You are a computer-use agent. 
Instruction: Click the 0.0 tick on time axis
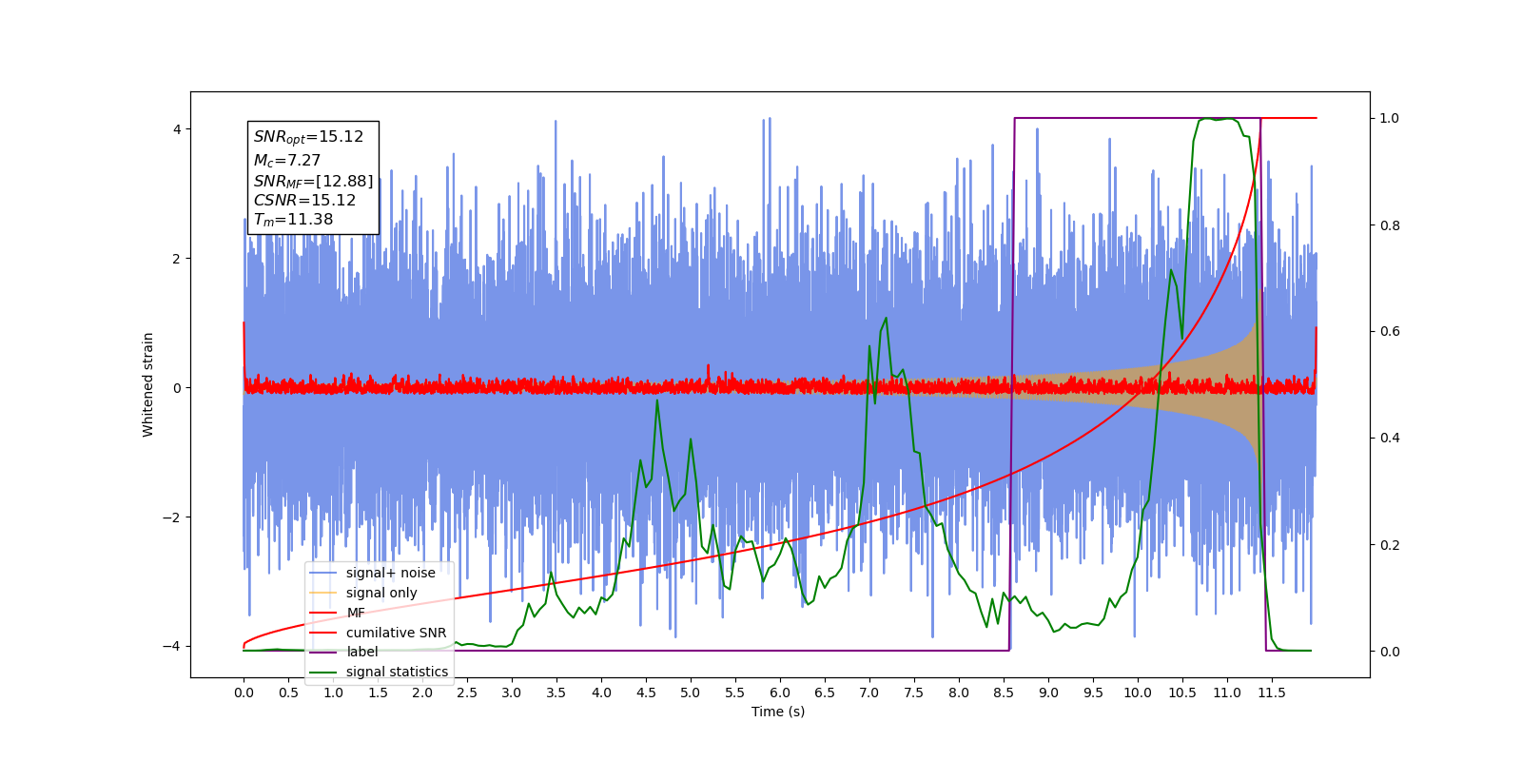tap(244, 693)
